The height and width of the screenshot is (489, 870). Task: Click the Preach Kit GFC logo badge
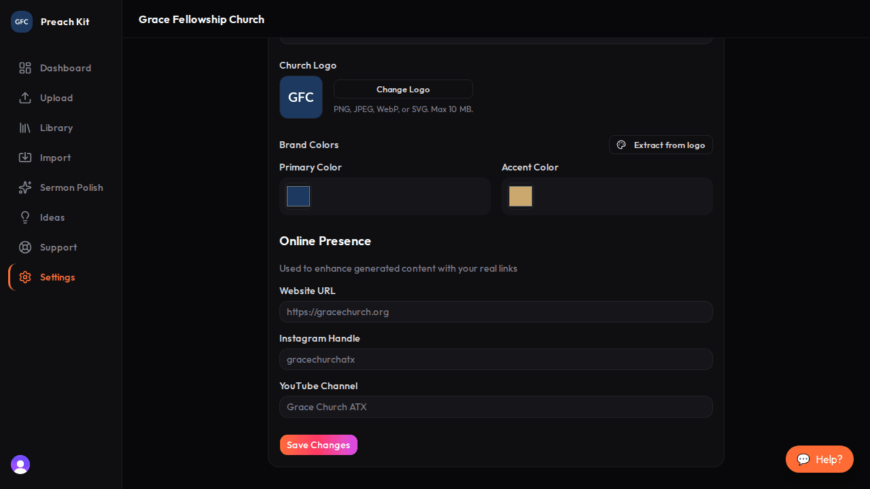pyautogui.click(x=21, y=21)
